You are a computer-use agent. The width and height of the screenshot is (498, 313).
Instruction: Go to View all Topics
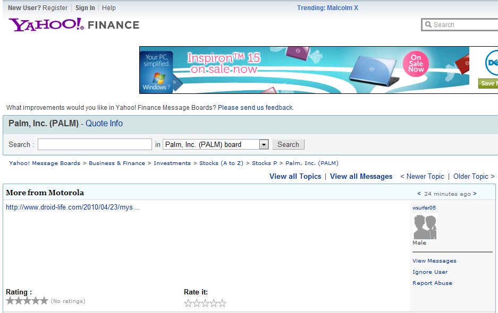tap(295, 176)
